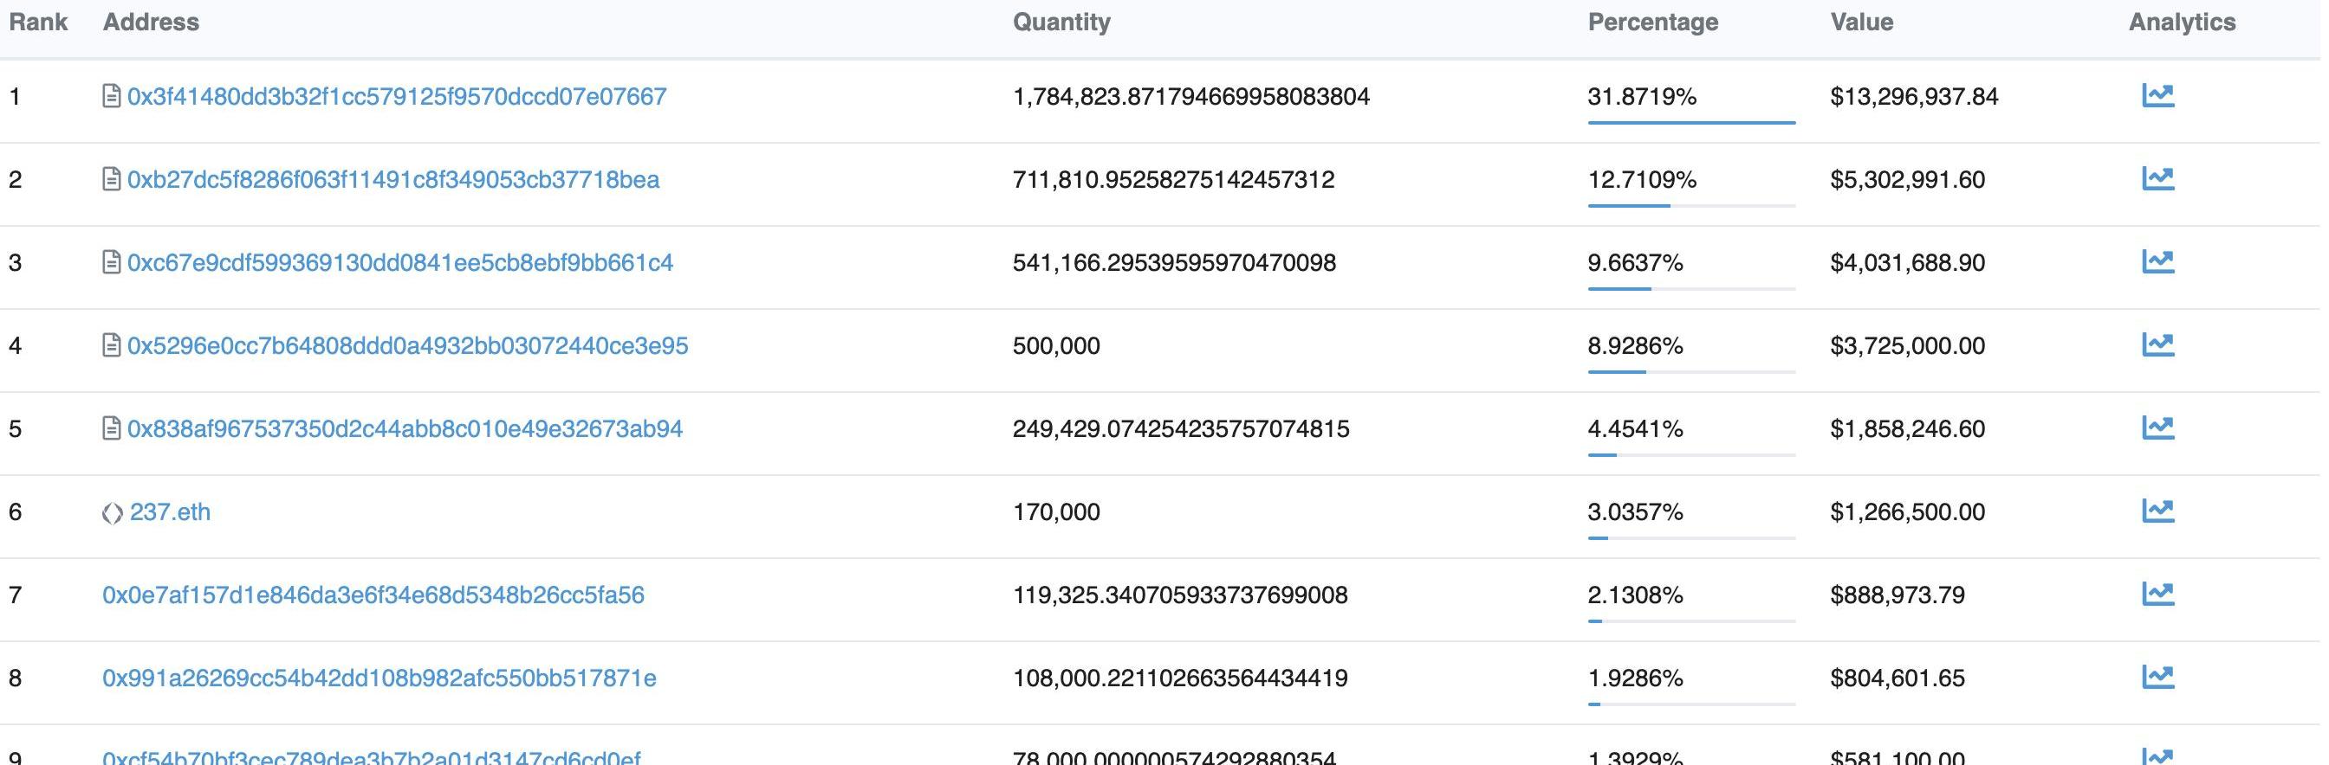Click analytics chart icon for rank 3

[2157, 262]
